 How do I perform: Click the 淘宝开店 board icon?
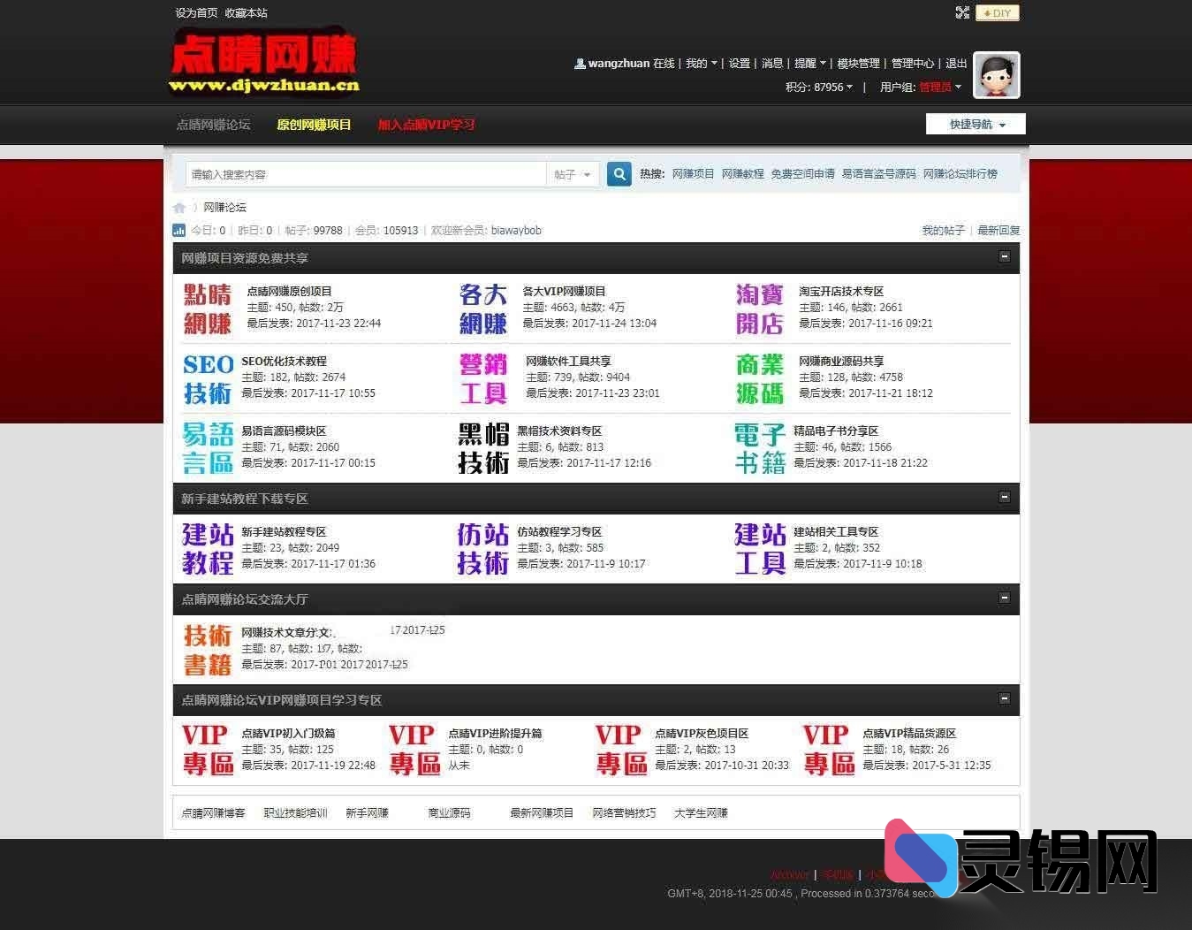762,307
